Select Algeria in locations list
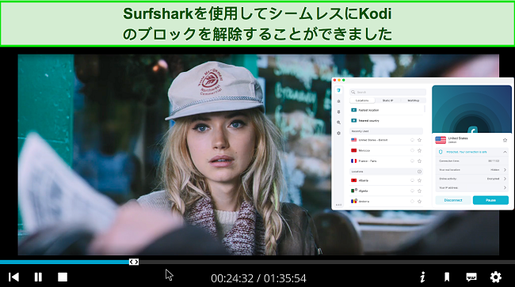Image resolution: width=515 pixels, height=287 pixels. (x=387, y=191)
